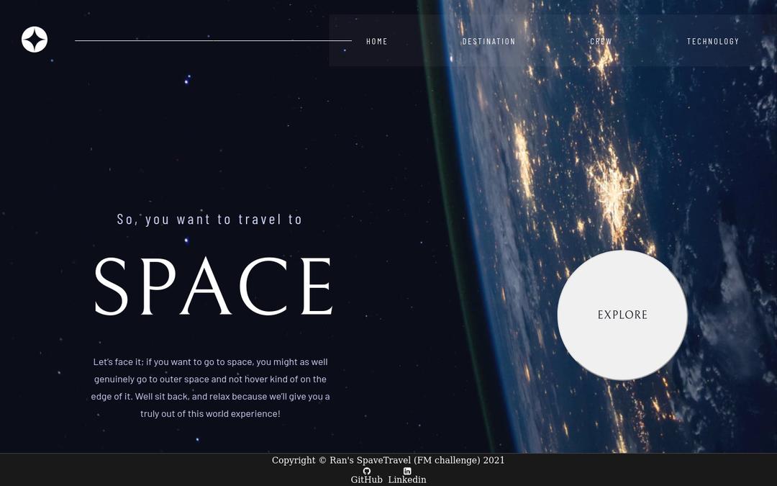777x486 pixels.
Task: Follow the GitHub text link
Action: [x=366, y=480]
